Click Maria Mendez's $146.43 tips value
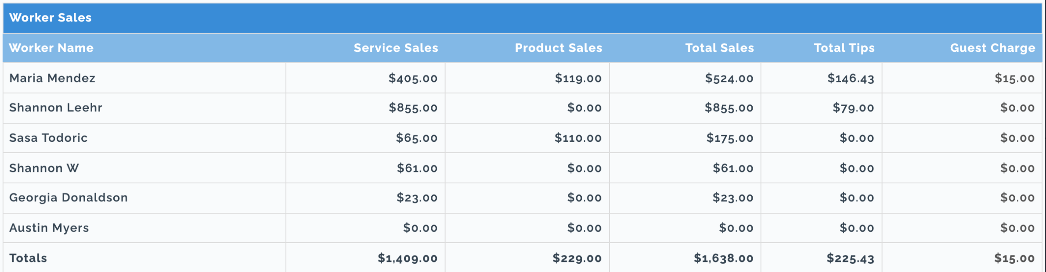This screenshot has width=1046, height=272. point(851,79)
